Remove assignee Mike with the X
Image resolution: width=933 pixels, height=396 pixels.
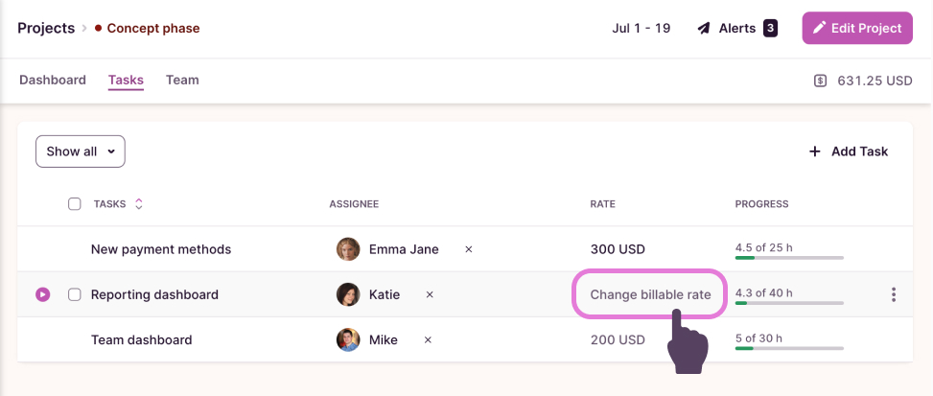[x=428, y=339]
